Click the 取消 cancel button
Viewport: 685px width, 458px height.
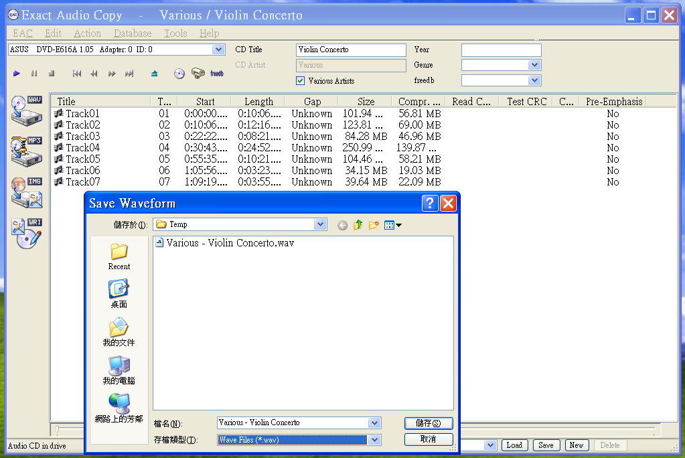[x=429, y=439]
